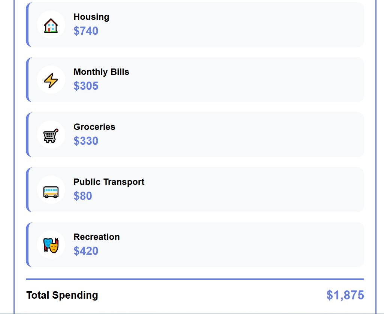
Task: Select the Recreation category label
Action: click(x=97, y=237)
